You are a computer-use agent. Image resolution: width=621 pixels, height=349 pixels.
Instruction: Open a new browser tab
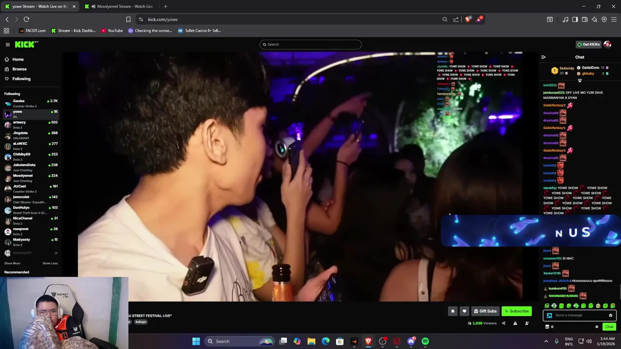click(x=165, y=6)
